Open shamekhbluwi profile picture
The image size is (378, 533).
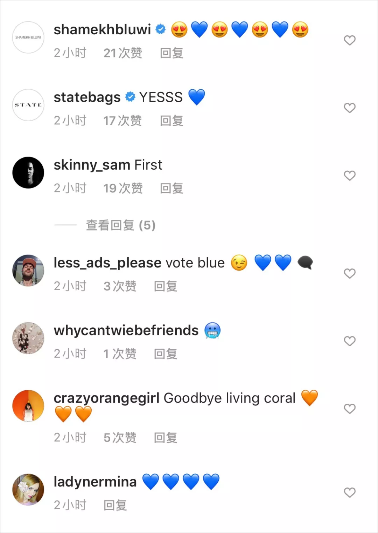[28, 37]
